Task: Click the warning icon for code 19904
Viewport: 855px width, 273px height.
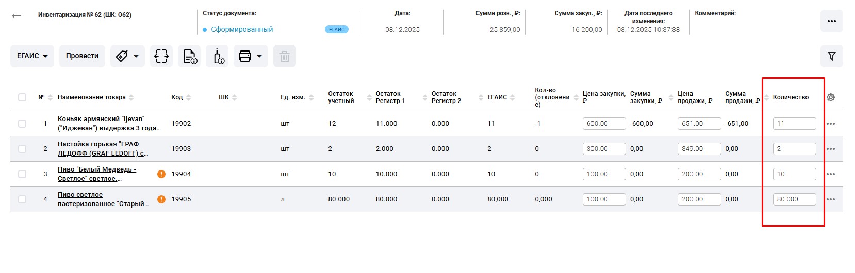Action: (161, 174)
